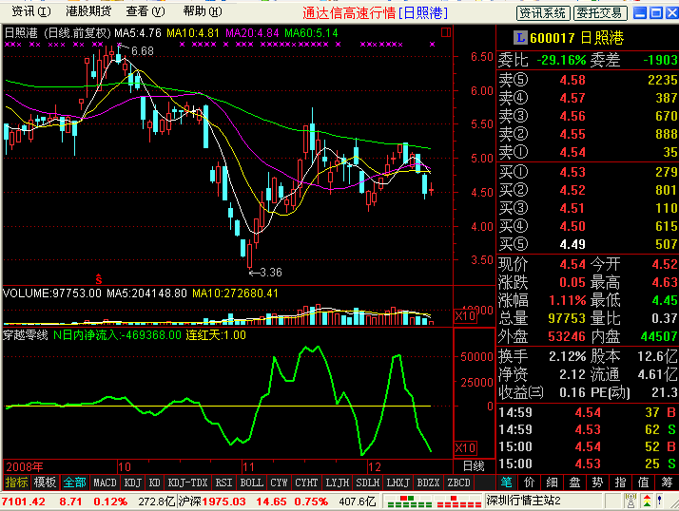Click the 12 month marker on the time axis

coord(375,467)
